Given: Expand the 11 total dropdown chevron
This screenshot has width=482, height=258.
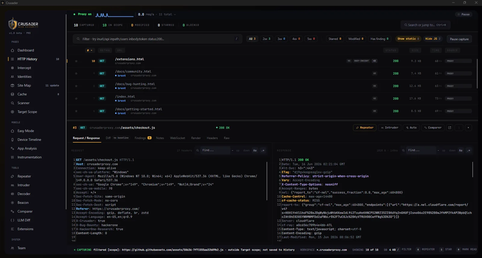Looking at the screenshot, I should pyautogui.click(x=175, y=14).
